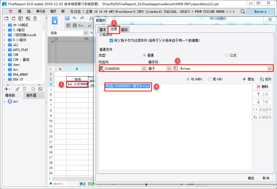277x189 pixels.
Task: Open the STUDENTNO column dropdown
Action: [144, 69]
